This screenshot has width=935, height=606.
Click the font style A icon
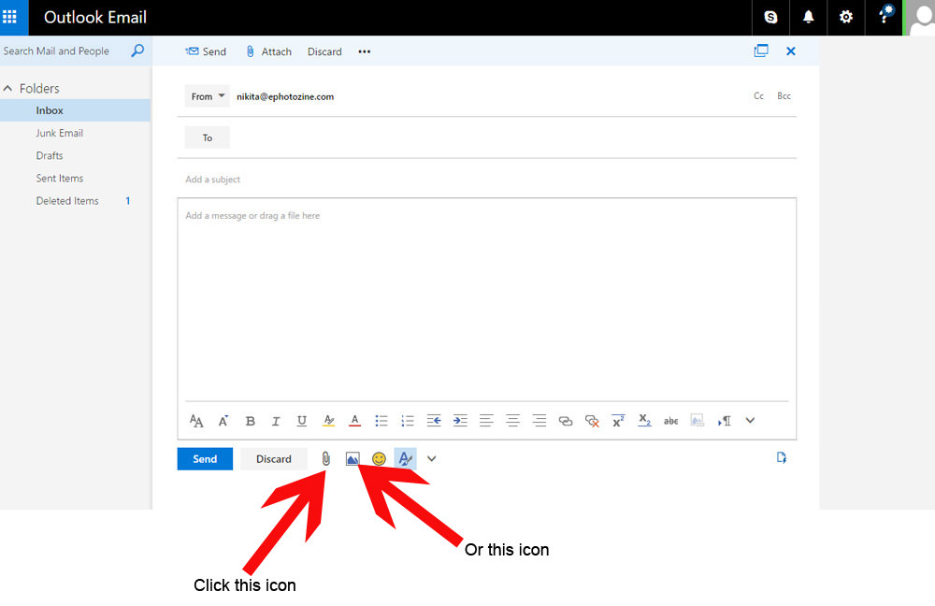click(223, 421)
